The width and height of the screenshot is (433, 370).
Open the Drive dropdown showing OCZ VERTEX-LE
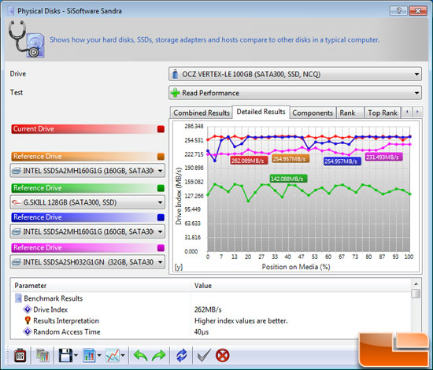295,74
